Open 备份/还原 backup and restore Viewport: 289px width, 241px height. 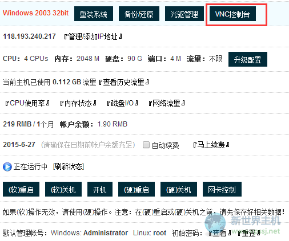(x=139, y=14)
